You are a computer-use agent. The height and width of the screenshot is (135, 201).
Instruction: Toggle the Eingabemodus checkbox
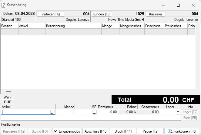67,131
